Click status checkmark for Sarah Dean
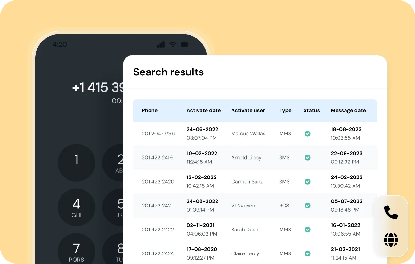This screenshot has width=415, height=264. [307, 230]
